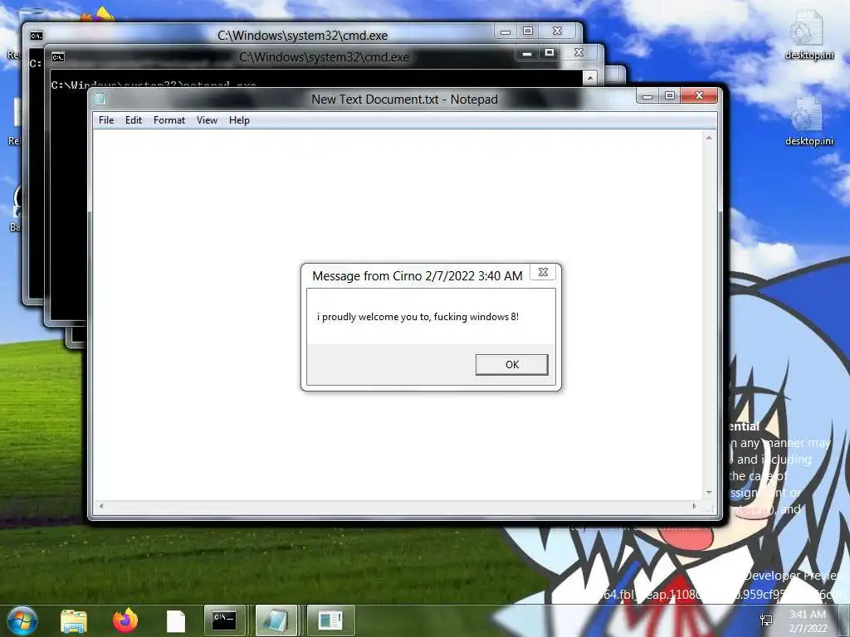850x637 pixels.
Task: Click the front cmd.exe window title icon
Action: pos(58,57)
